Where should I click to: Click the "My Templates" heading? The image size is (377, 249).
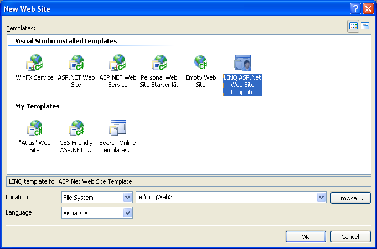click(x=37, y=106)
